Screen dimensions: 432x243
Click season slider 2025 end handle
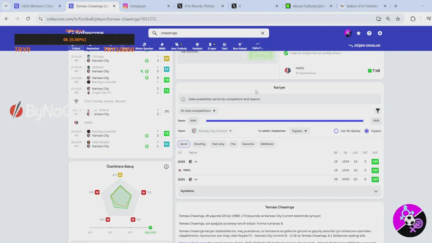coord(366,121)
